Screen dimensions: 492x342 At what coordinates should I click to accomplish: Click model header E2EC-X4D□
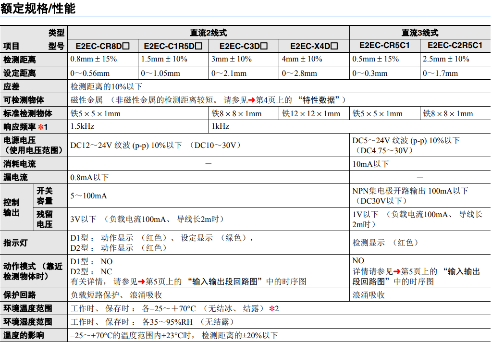[314, 46]
